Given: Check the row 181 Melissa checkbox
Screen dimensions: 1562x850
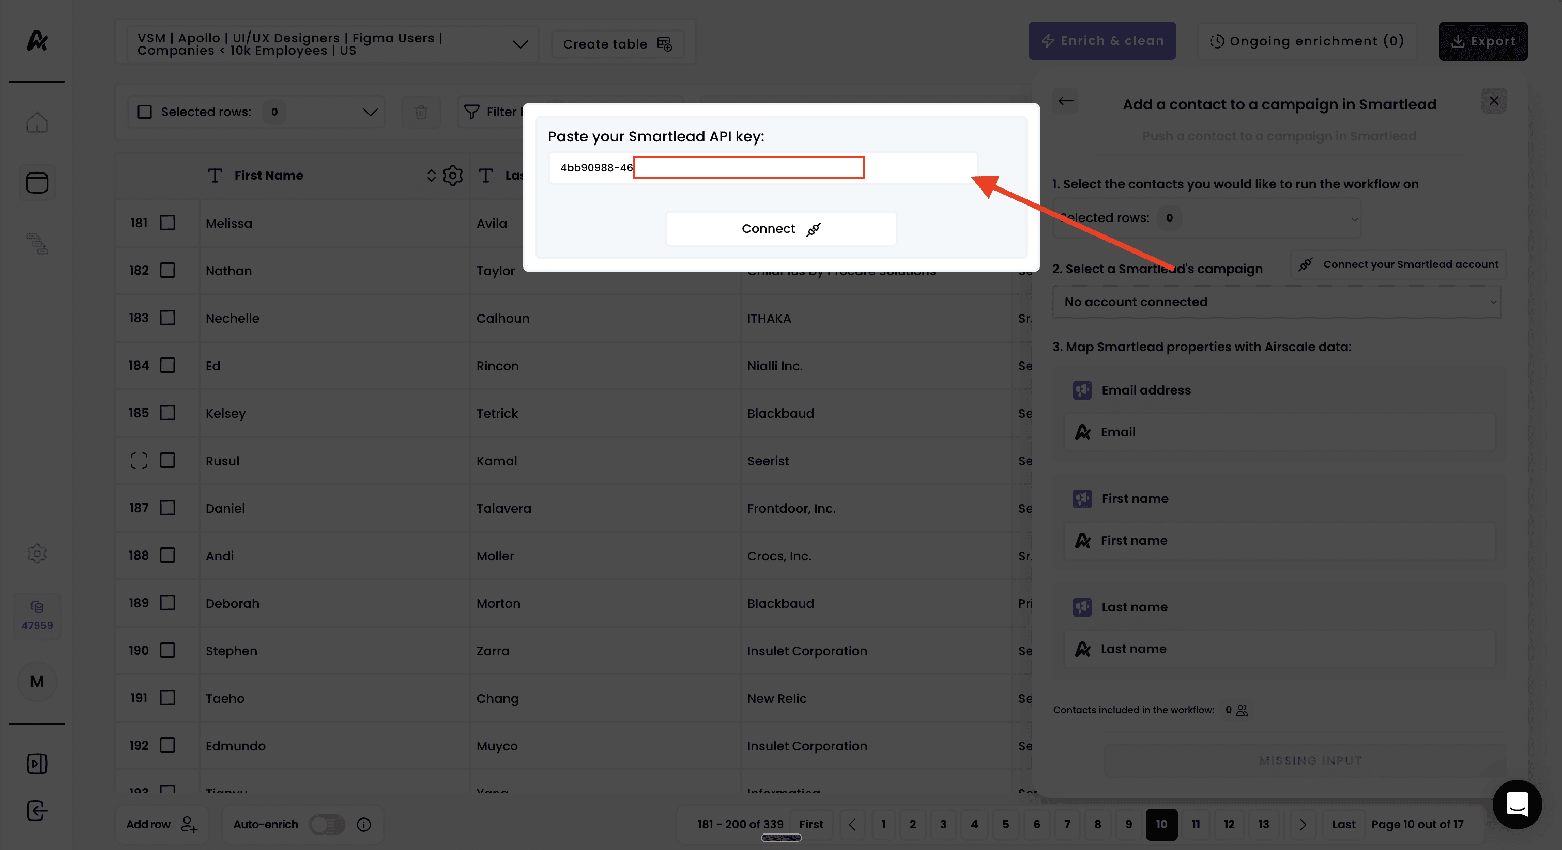Looking at the screenshot, I should 167,223.
